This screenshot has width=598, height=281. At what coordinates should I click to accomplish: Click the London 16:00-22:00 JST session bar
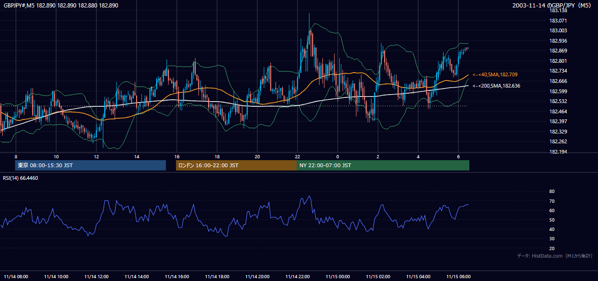[236, 165]
